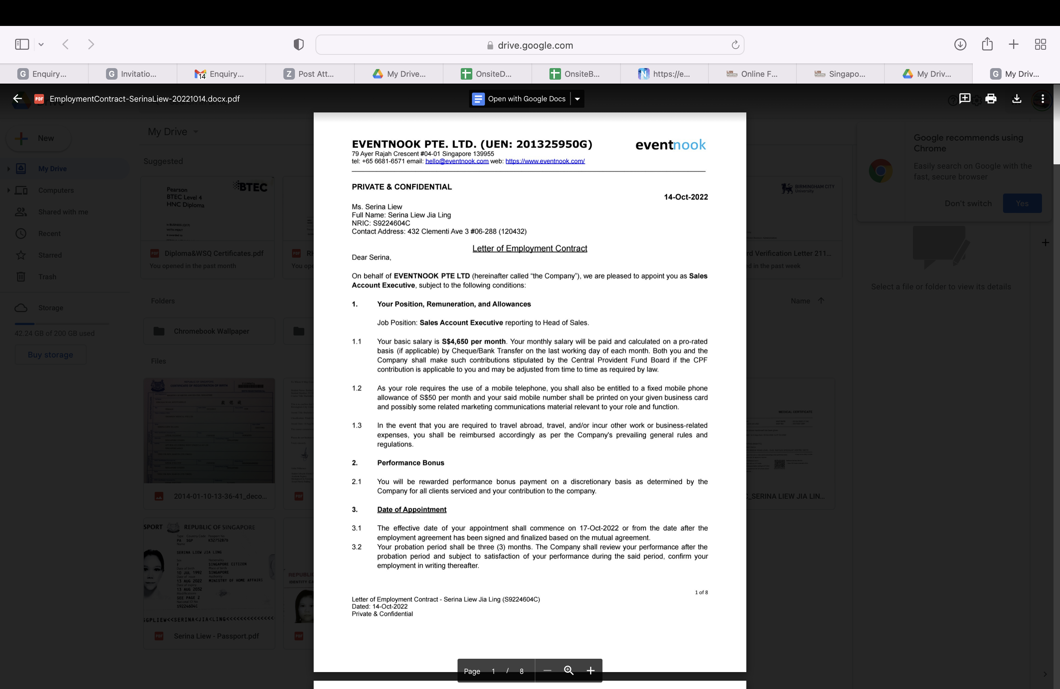
Task: Switch to the Post Att... tab
Action: (x=310, y=74)
